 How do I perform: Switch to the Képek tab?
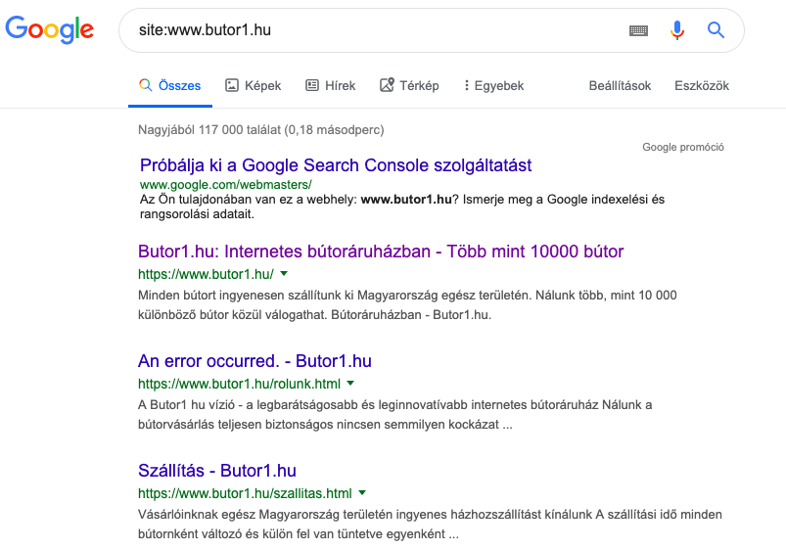tap(254, 86)
